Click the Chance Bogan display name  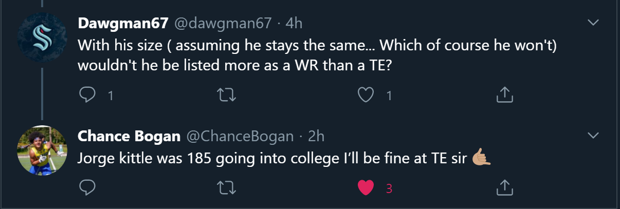pos(129,136)
